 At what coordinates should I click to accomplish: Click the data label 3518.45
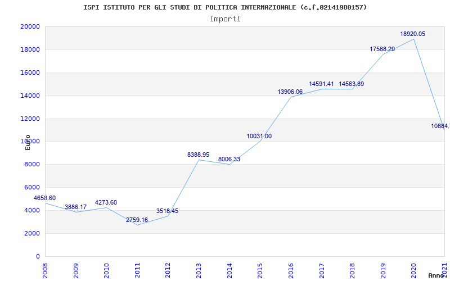[167, 211]
